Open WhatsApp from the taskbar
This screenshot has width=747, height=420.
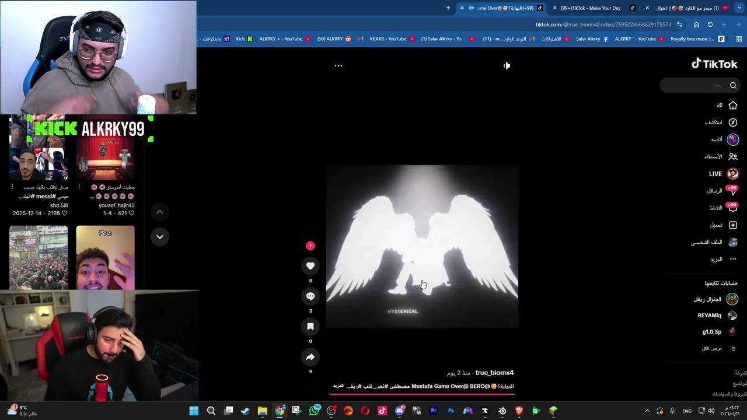coord(314,411)
